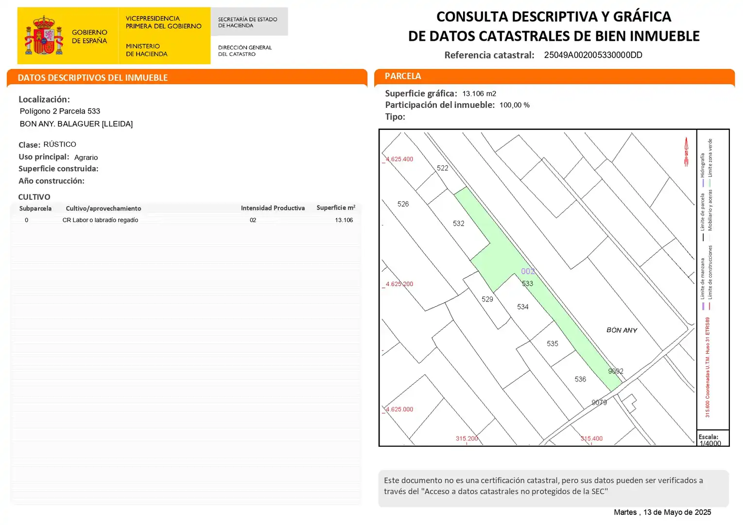This screenshot has width=743, height=525.
Task: Click 'CR Labor o labradío regadío' cell
Action: click(100, 220)
